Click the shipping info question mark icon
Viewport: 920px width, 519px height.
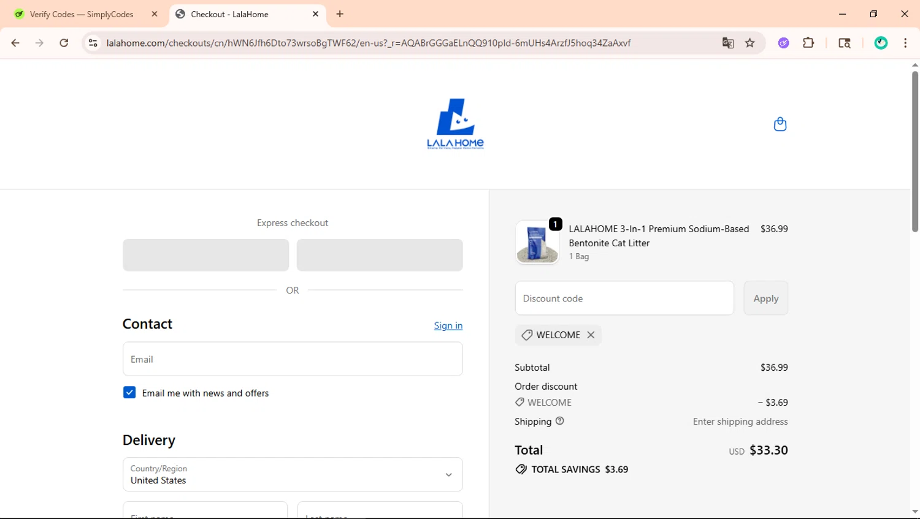tap(559, 421)
